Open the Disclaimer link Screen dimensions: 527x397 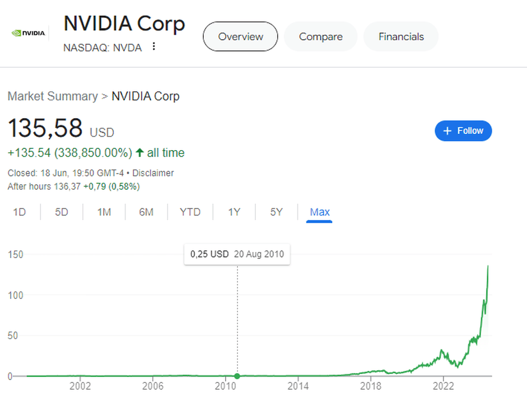coord(153,173)
